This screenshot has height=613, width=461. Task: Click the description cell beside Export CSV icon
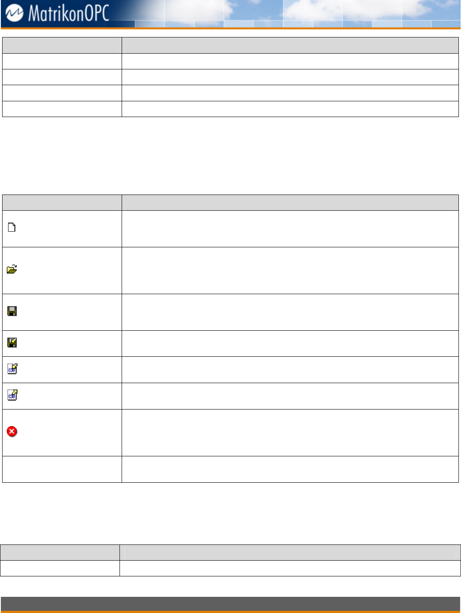290,396
